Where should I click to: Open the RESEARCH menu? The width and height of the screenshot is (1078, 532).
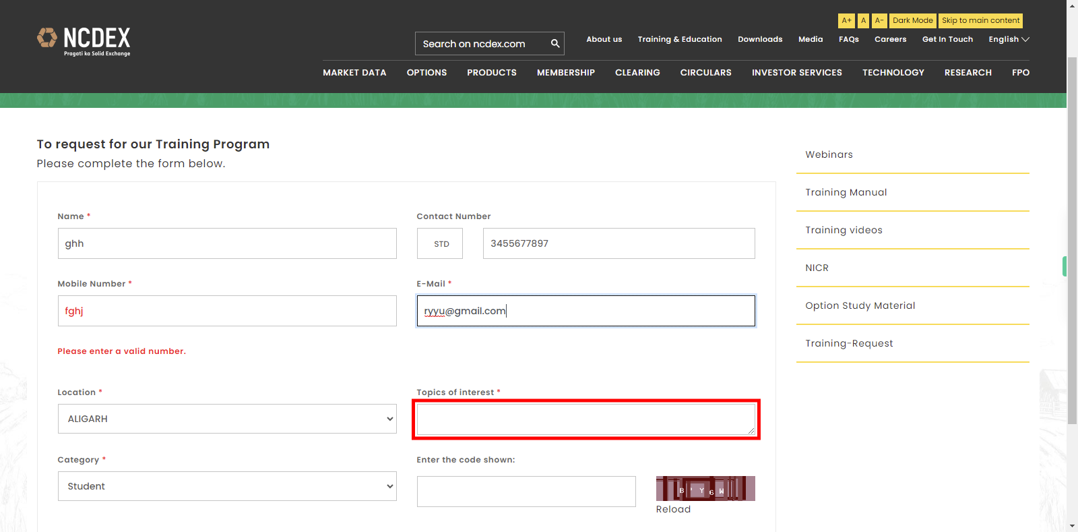point(968,72)
